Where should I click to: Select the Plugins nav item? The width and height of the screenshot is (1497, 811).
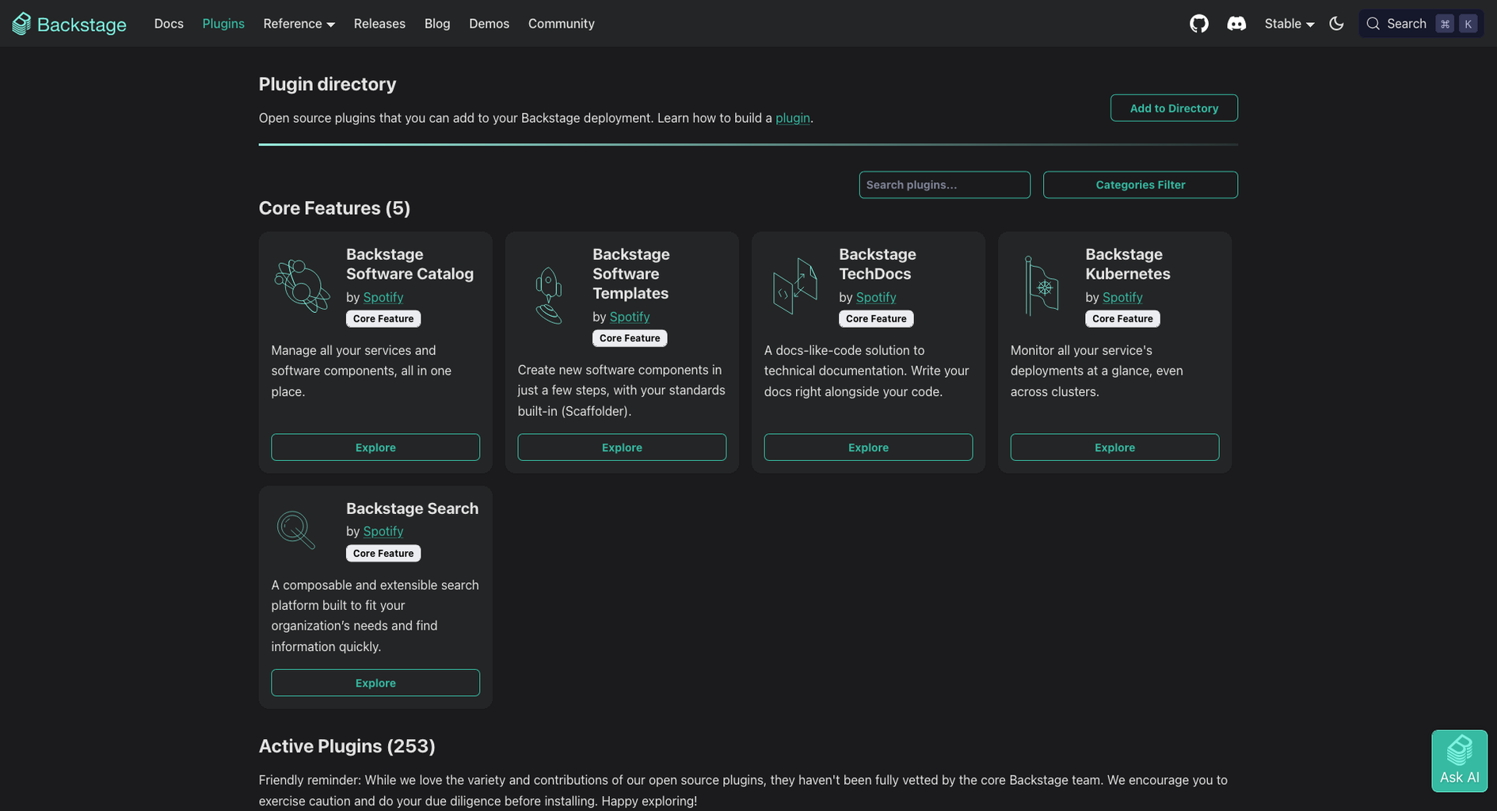click(223, 24)
